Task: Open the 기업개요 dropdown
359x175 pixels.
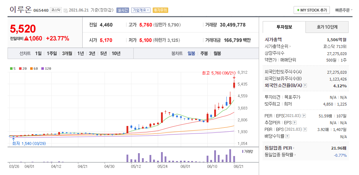Action: pyautogui.click(x=141, y=10)
